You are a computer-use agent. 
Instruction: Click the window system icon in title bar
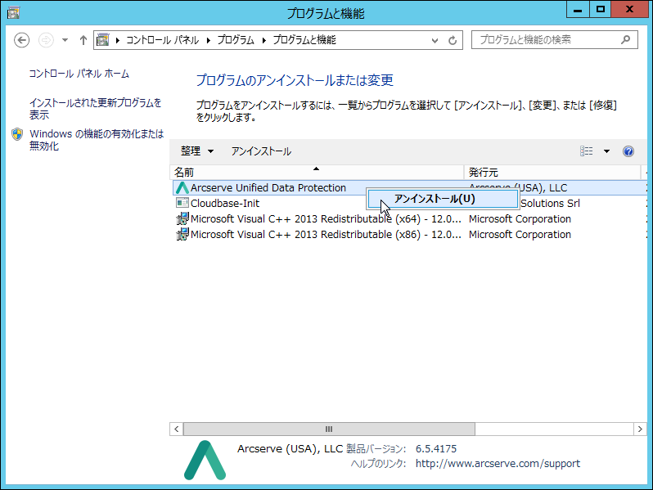click(x=14, y=13)
